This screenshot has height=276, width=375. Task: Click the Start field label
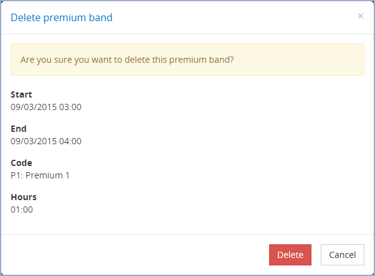point(21,94)
